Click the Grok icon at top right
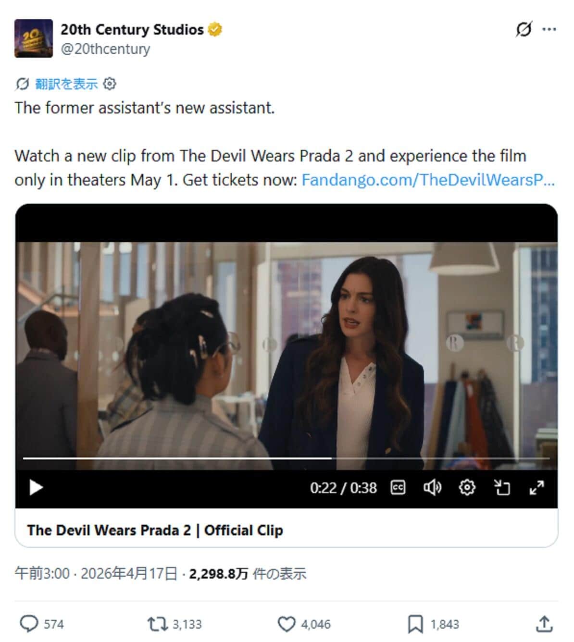Screen dimensions: 574x642 (524, 29)
